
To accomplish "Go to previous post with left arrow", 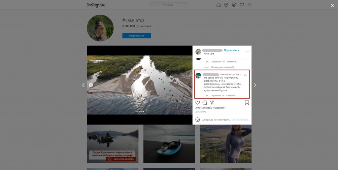I will tap(83, 85).
